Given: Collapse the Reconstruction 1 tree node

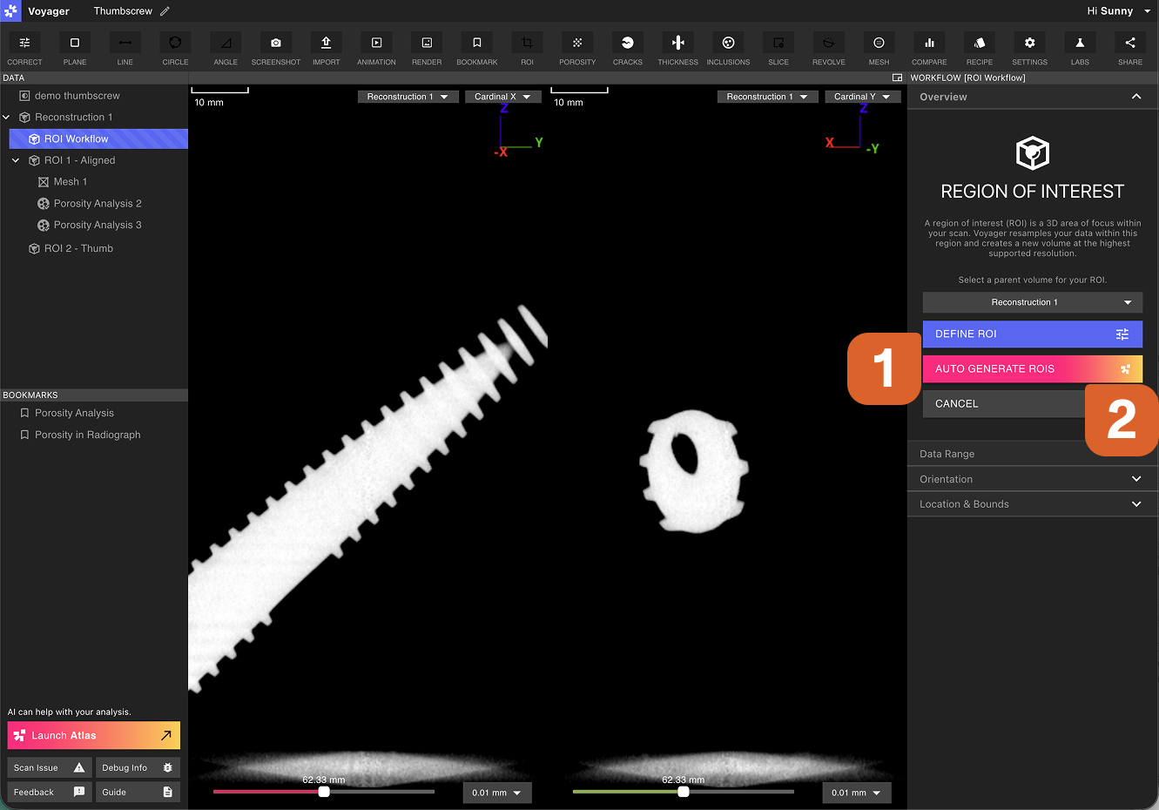Looking at the screenshot, I should (x=7, y=118).
